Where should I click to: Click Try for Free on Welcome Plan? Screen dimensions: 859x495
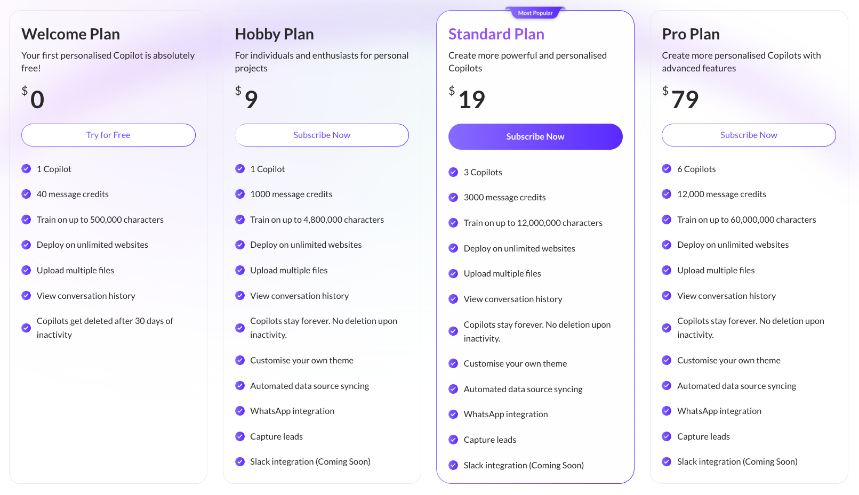[x=108, y=135]
